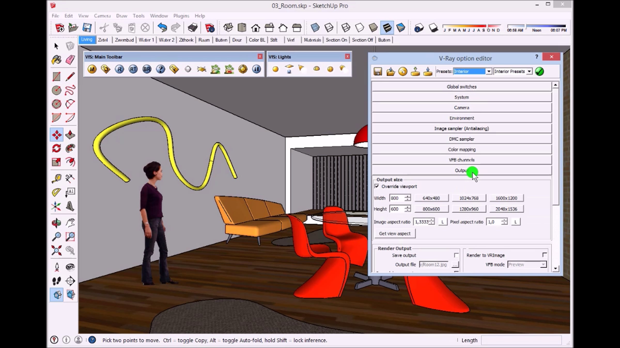Click the month shadow date slider
The width and height of the screenshot is (620, 348).
pos(471,26)
